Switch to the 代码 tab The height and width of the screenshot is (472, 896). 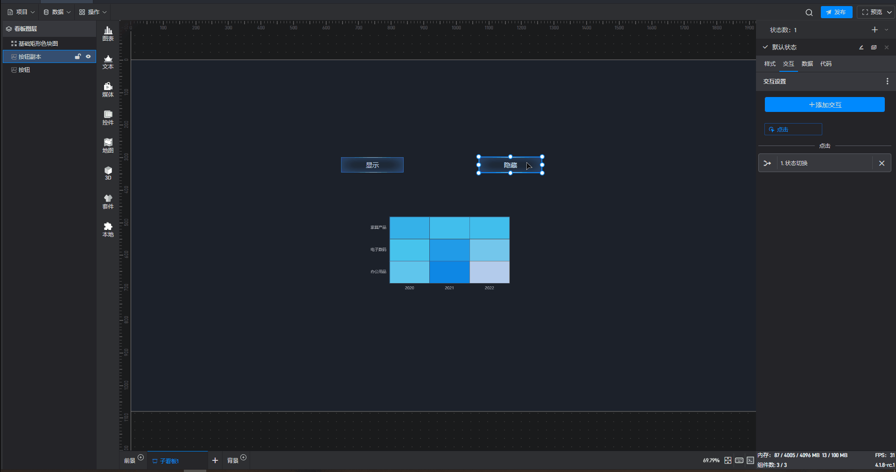point(826,64)
